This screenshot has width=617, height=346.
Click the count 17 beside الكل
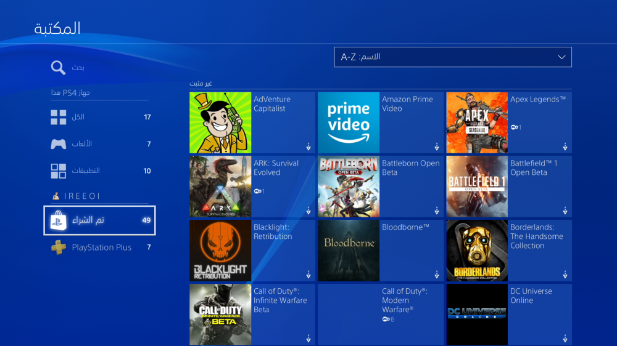(x=147, y=117)
